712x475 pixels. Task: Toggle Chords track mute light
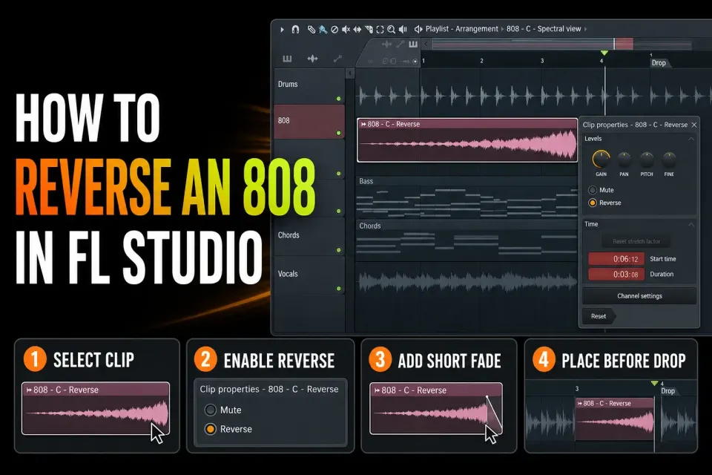pyautogui.click(x=338, y=250)
